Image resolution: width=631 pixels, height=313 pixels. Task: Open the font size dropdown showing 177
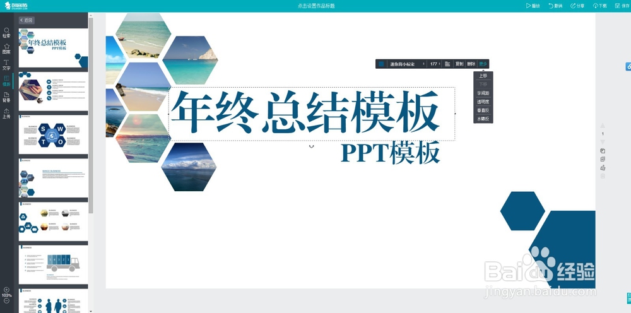(435, 64)
